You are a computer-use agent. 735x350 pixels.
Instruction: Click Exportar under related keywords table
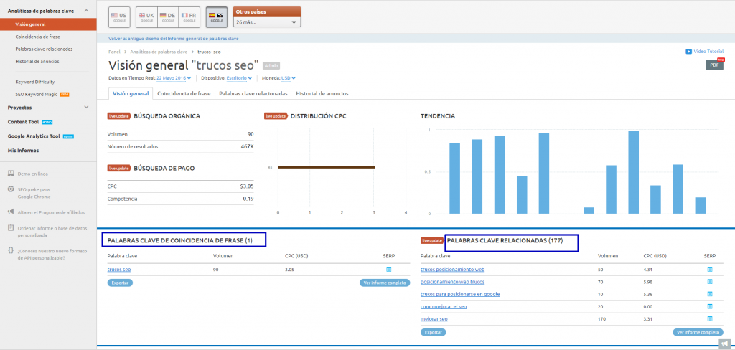[433, 332]
